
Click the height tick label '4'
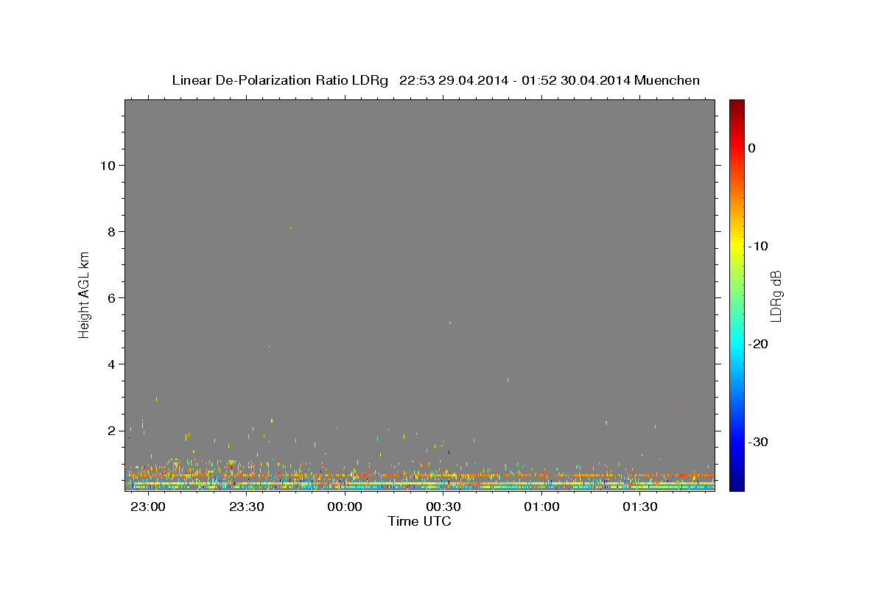110,364
